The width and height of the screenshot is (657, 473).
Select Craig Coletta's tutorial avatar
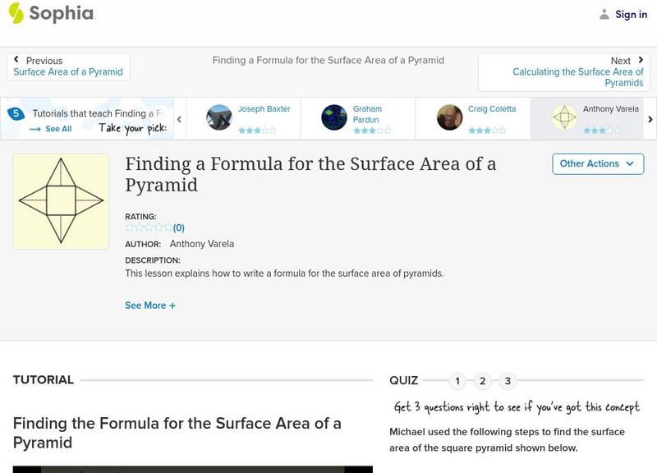[x=449, y=117]
